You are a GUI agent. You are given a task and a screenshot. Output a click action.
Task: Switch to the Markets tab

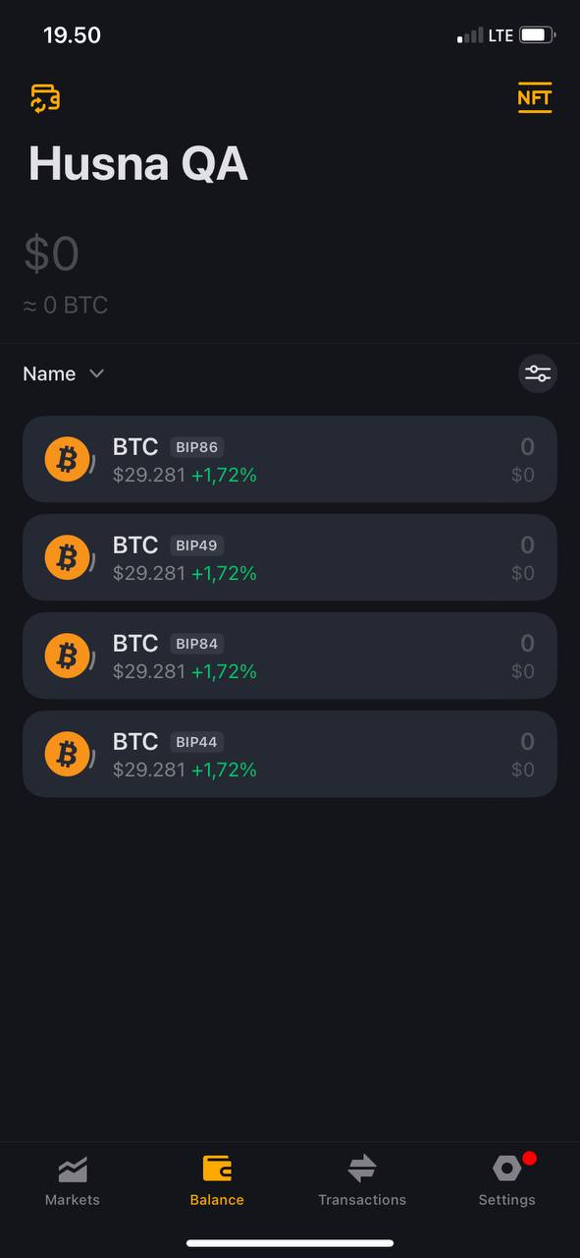coord(73,1181)
